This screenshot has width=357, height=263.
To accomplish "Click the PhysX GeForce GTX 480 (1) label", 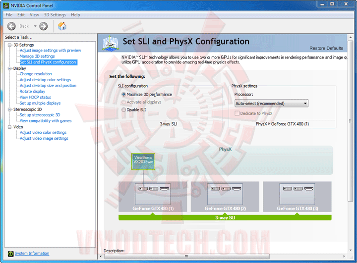I will [x=282, y=124].
